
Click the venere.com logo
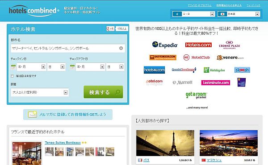[x=230, y=58]
